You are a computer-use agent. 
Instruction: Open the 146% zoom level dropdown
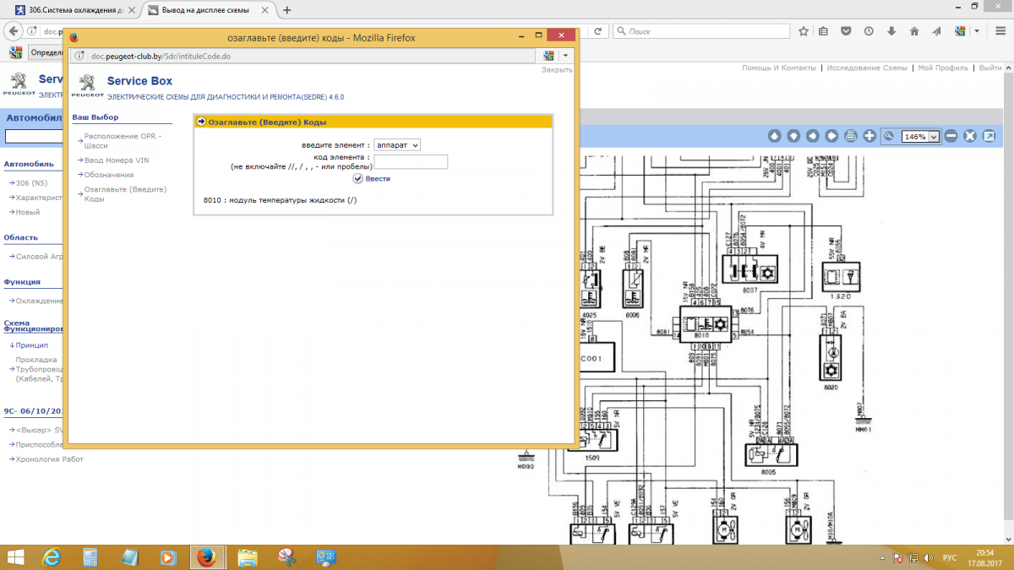(934, 137)
